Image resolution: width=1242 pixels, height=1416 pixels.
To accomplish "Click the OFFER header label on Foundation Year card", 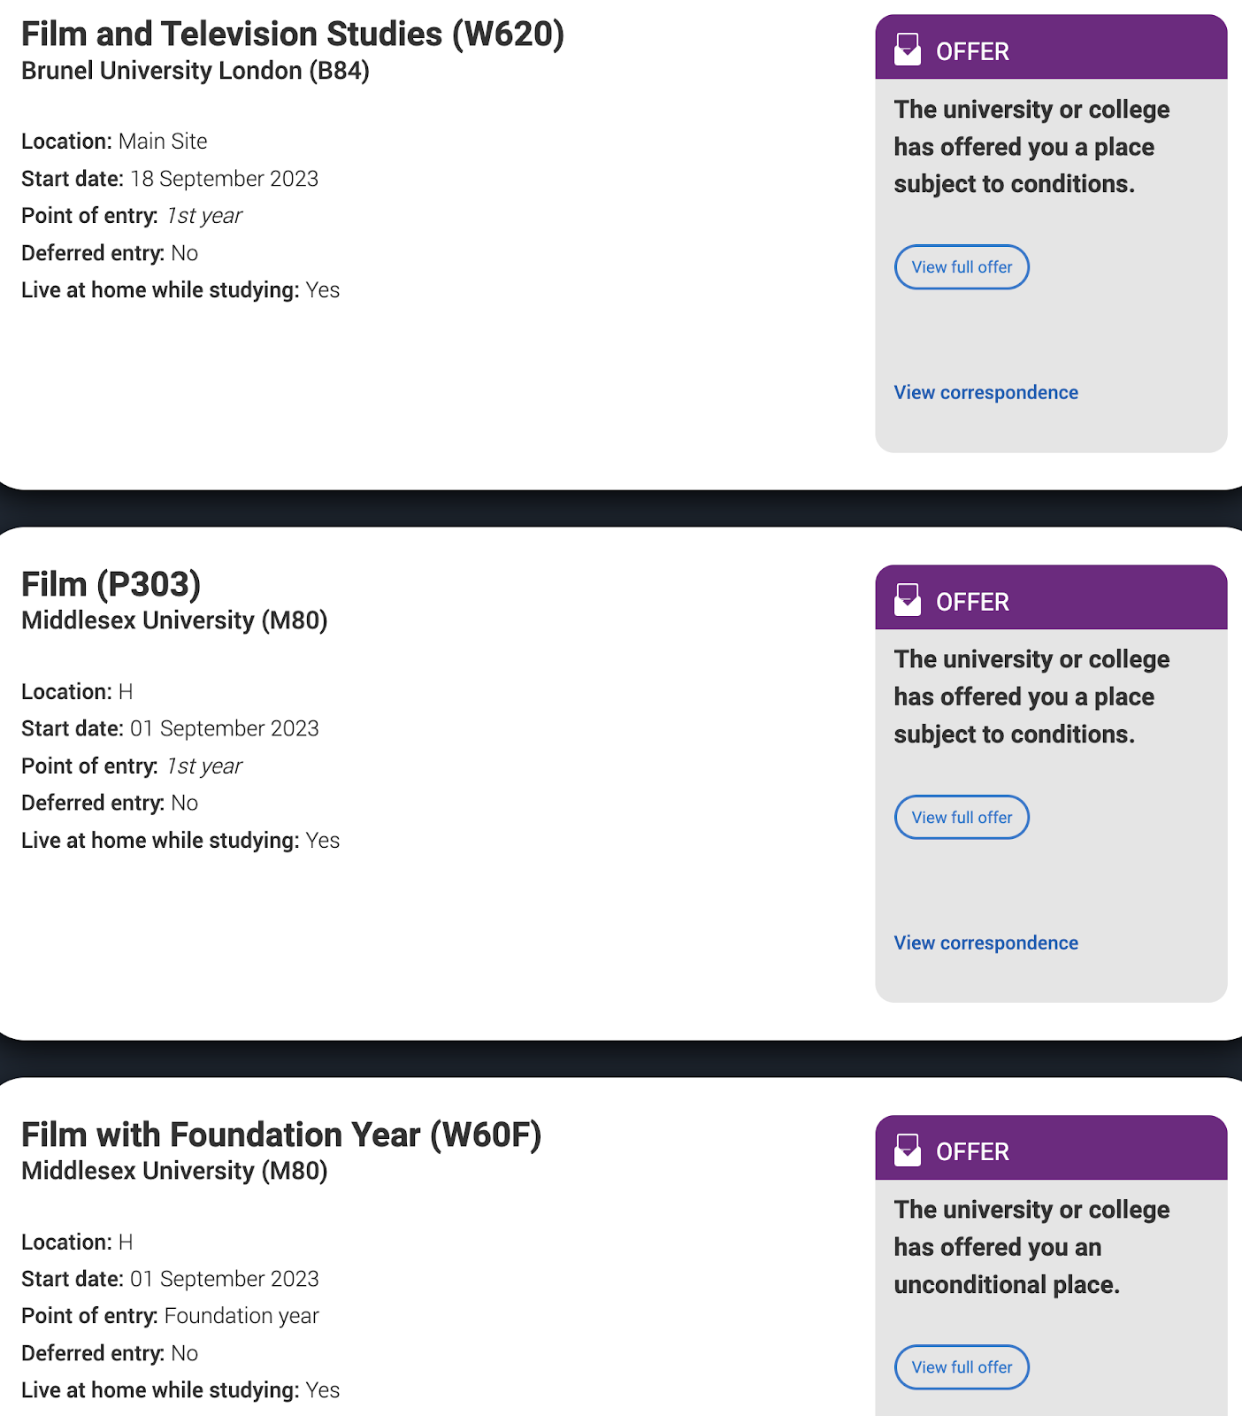I will (x=972, y=1152).
